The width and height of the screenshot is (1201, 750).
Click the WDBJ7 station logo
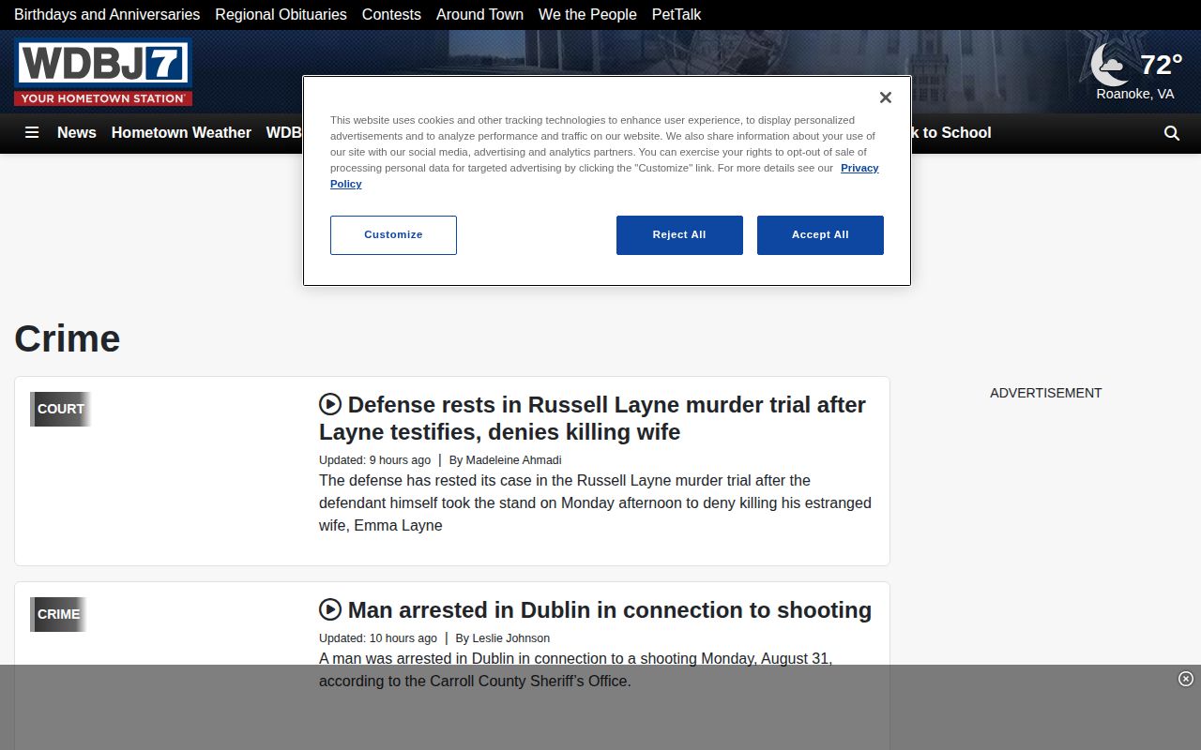[x=103, y=72]
